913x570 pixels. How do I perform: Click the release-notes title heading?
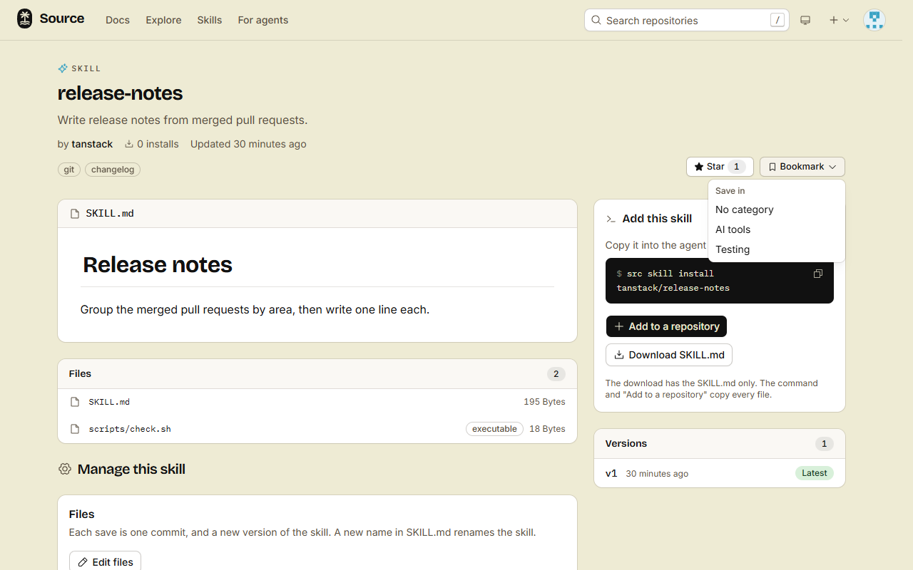pyautogui.click(x=120, y=93)
